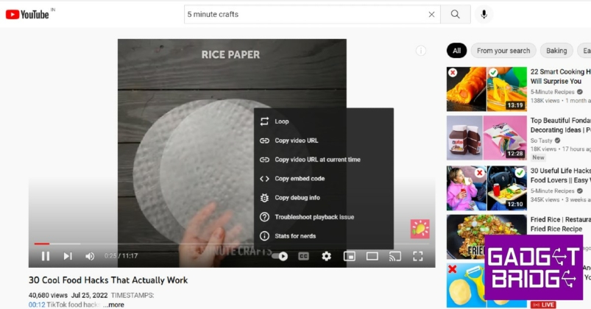Jump to timestamp 00:12 in the description

[37, 305]
